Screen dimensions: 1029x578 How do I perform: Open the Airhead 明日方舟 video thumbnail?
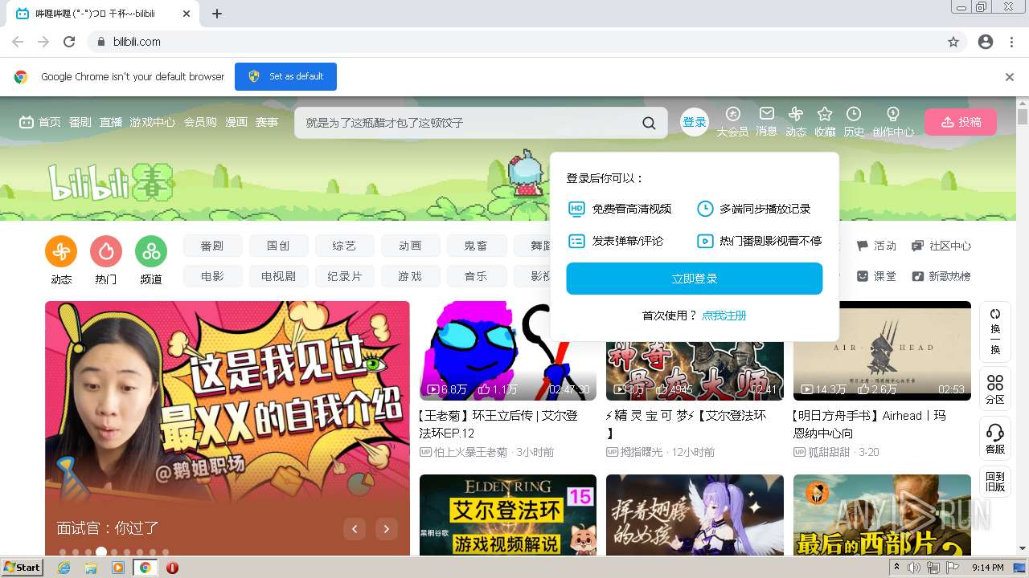click(882, 351)
